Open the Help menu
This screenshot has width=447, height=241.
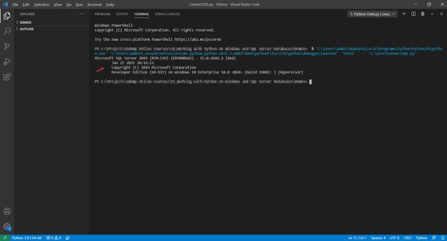click(110, 5)
